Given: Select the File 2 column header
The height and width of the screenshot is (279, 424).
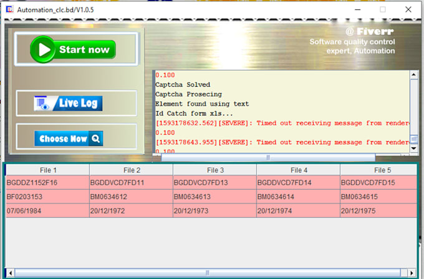Looking at the screenshot, I should 132,170.
